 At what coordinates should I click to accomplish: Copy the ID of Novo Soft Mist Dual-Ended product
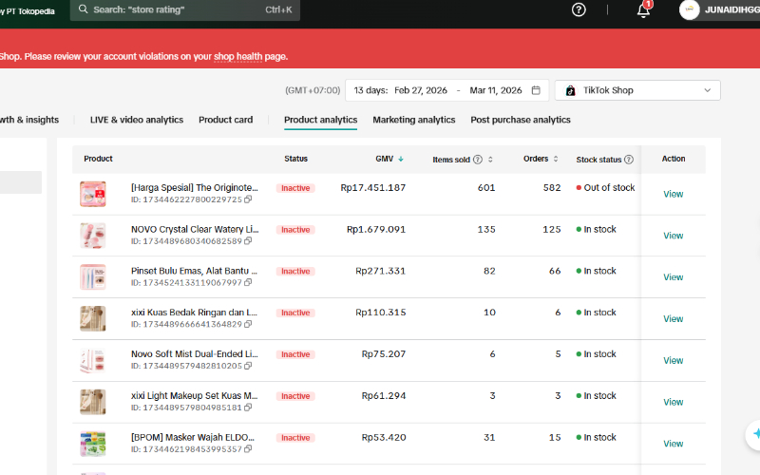[x=248, y=366]
